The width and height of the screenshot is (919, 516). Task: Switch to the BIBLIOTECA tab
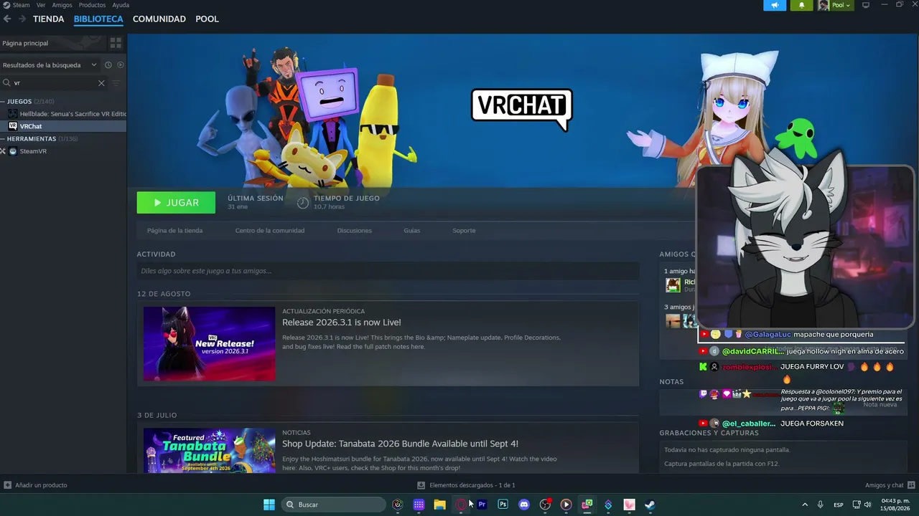click(98, 19)
